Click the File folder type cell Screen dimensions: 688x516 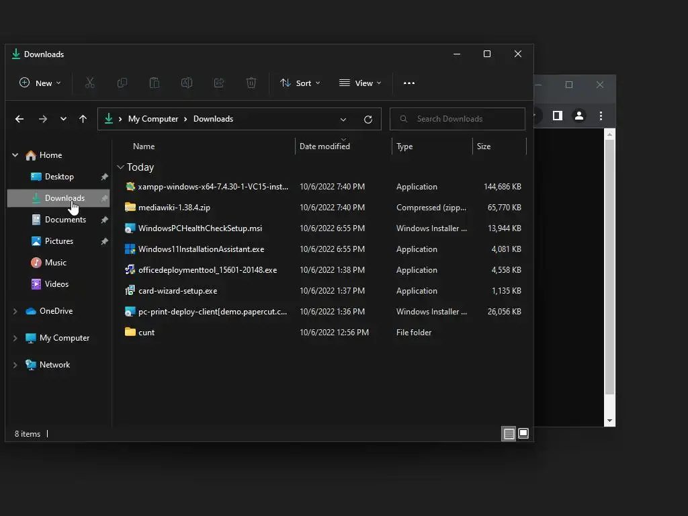(414, 332)
